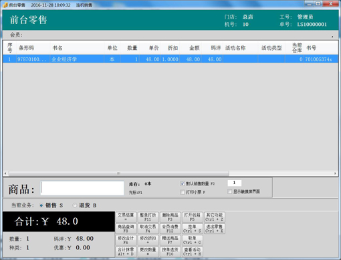Enable the 打印小票 checkbox
Viewport: 341px width, 260px height.
(183, 192)
